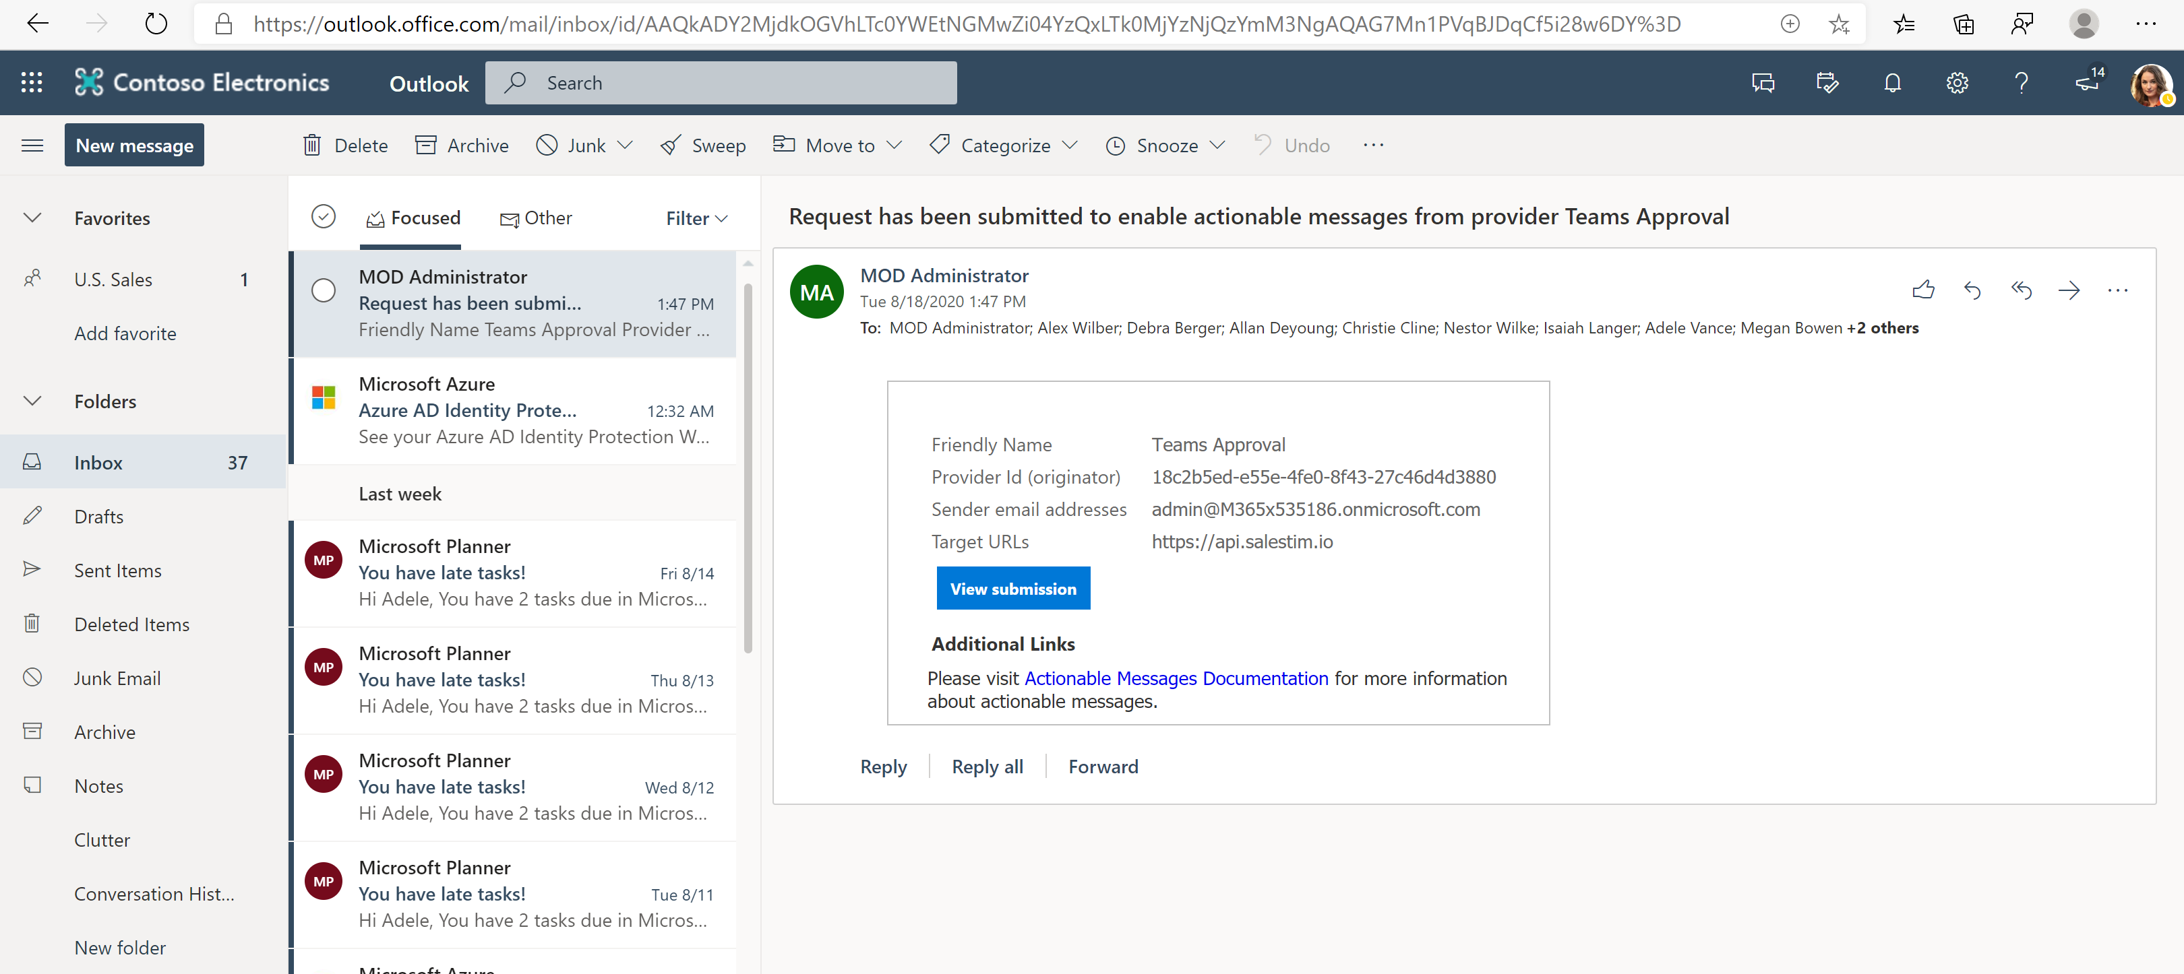Click the notifications bell icon
This screenshot has height=974, width=2184.
click(1892, 82)
